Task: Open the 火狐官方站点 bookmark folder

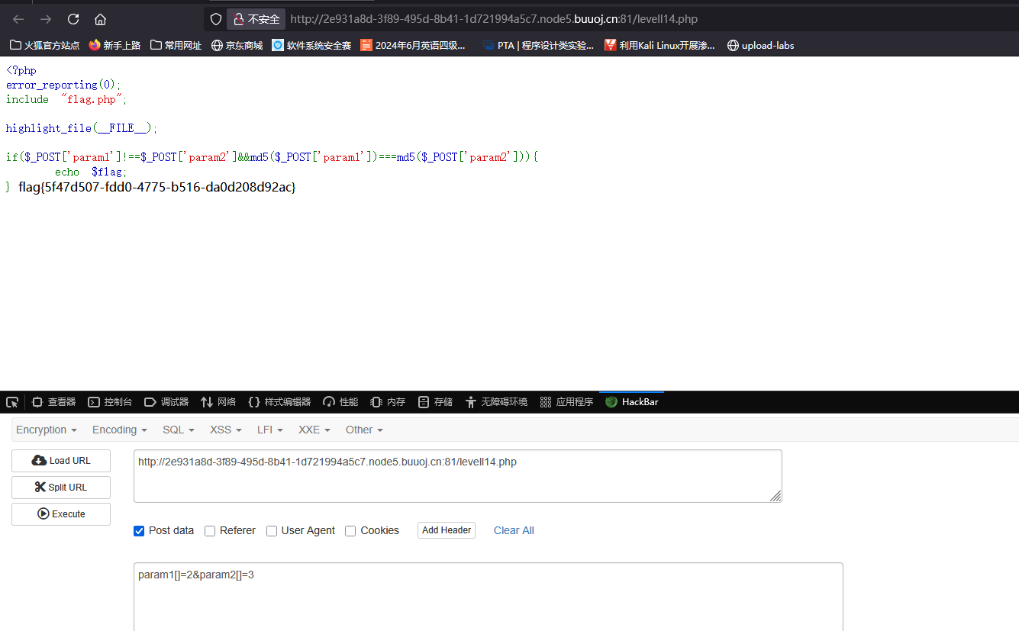Action: pos(45,45)
